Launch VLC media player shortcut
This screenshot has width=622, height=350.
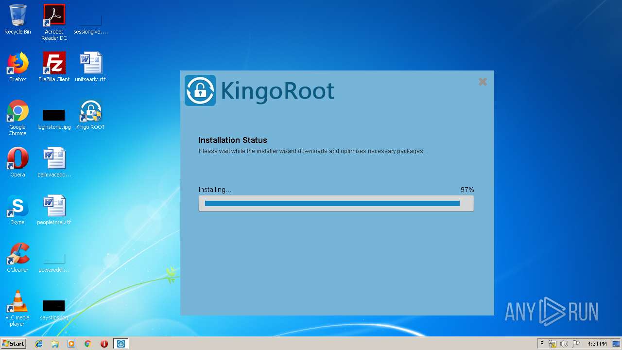point(17,308)
